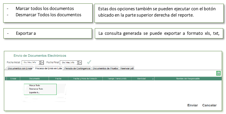
Task: Click the green export grid icon
Action: coord(218,73)
